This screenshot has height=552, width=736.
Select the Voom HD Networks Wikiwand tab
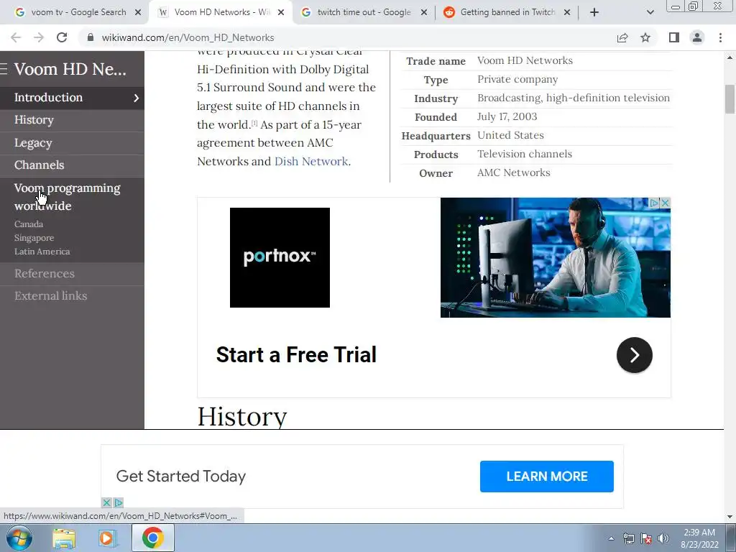221,13
